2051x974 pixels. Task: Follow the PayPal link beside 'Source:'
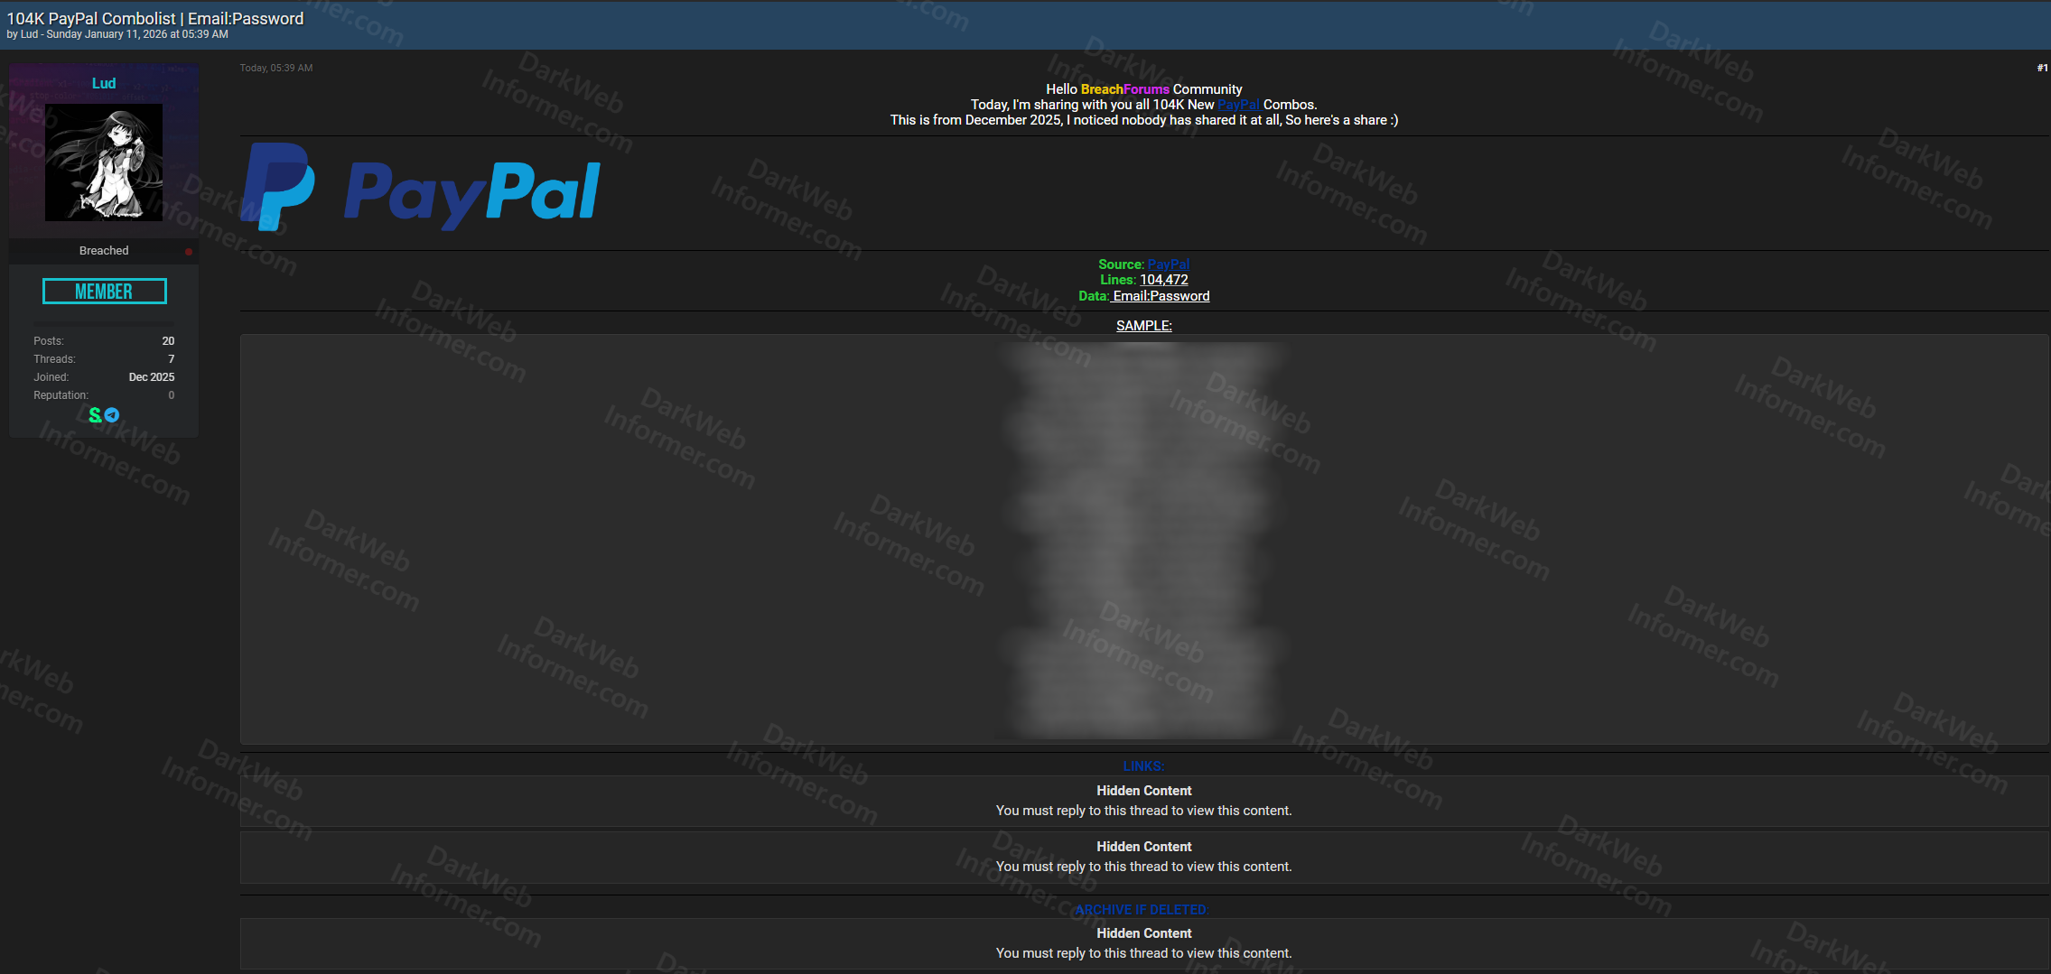click(x=1168, y=264)
